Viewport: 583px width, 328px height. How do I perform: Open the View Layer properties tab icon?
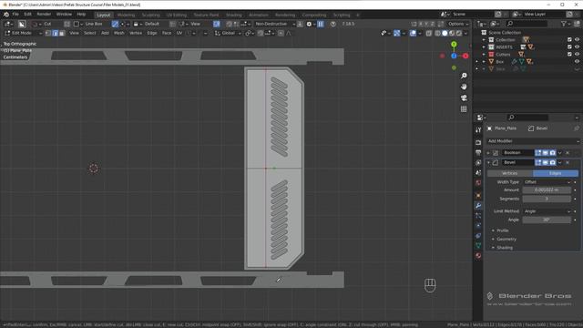tap(478, 162)
